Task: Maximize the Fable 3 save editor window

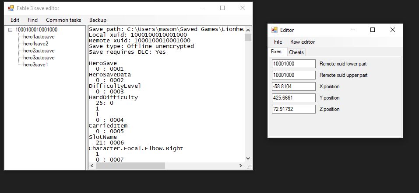Action: point(222,8)
